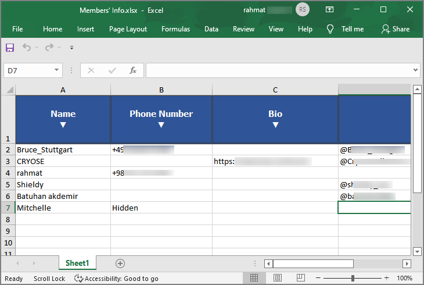424x285 pixels.
Task: Open the Data ribbon tab
Action: pyautogui.click(x=211, y=29)
